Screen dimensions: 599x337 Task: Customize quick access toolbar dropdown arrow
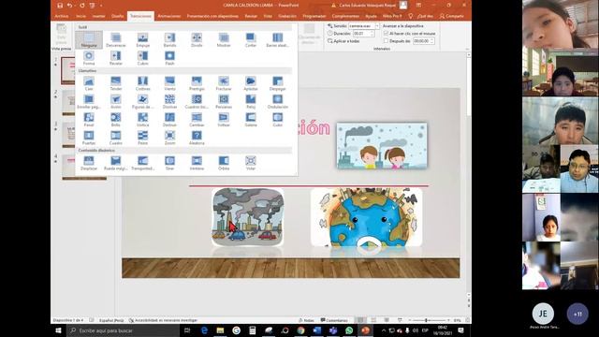(101, 6)
